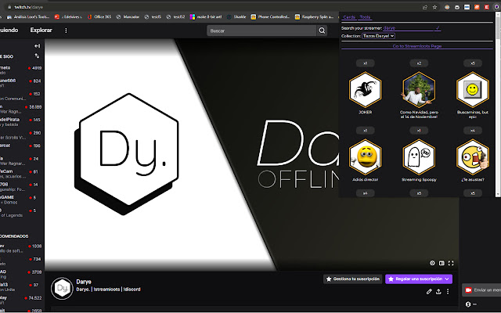Open the three-dot menu beside Explorar
501x313 pixels.
[x=66, y=31]
